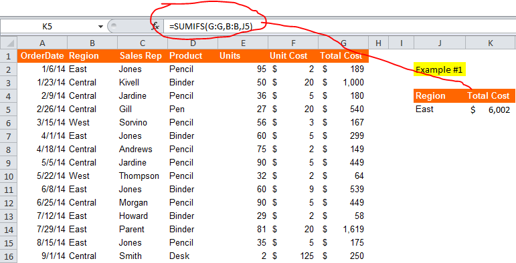This screenshot has width=516, height=263.
Task: Select cell K5 showing 6,002
Action: coord(491,109)
